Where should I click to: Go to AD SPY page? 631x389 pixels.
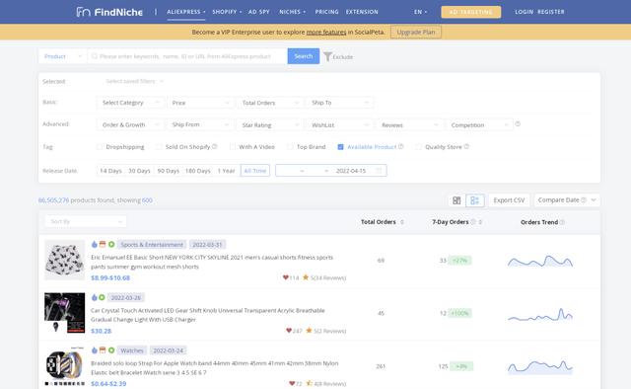click(258, 12)
